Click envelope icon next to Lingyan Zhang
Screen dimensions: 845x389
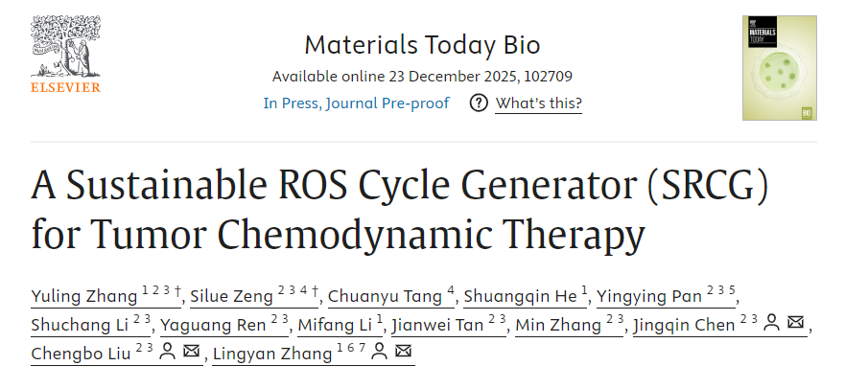[x=404, y=353]
